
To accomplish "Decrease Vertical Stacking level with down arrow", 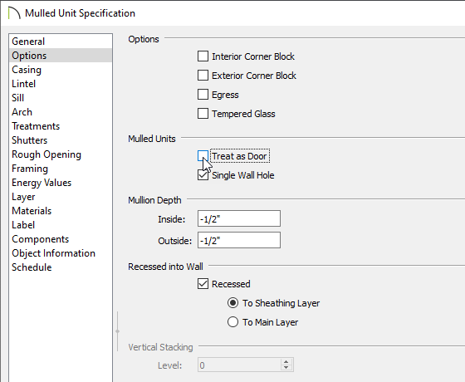I will pyautogui.click(x=286, y=368).
